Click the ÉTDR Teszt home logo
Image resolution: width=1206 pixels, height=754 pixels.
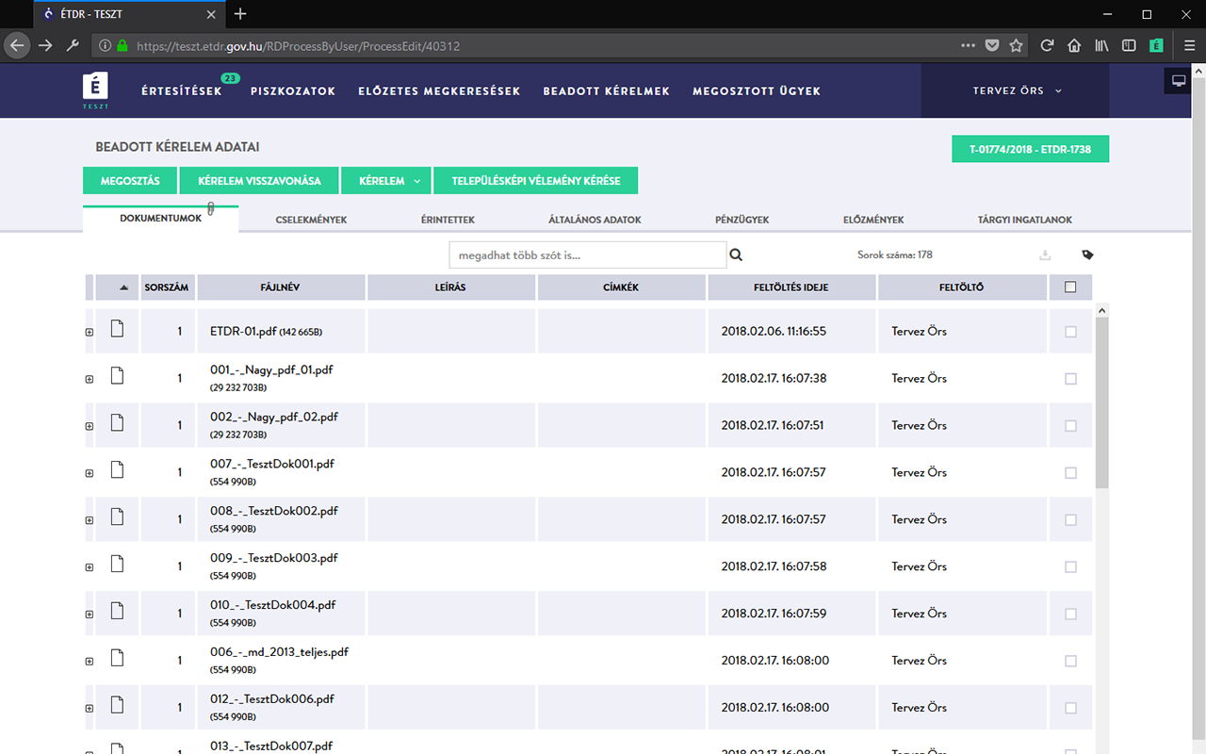tap(95, 91)
